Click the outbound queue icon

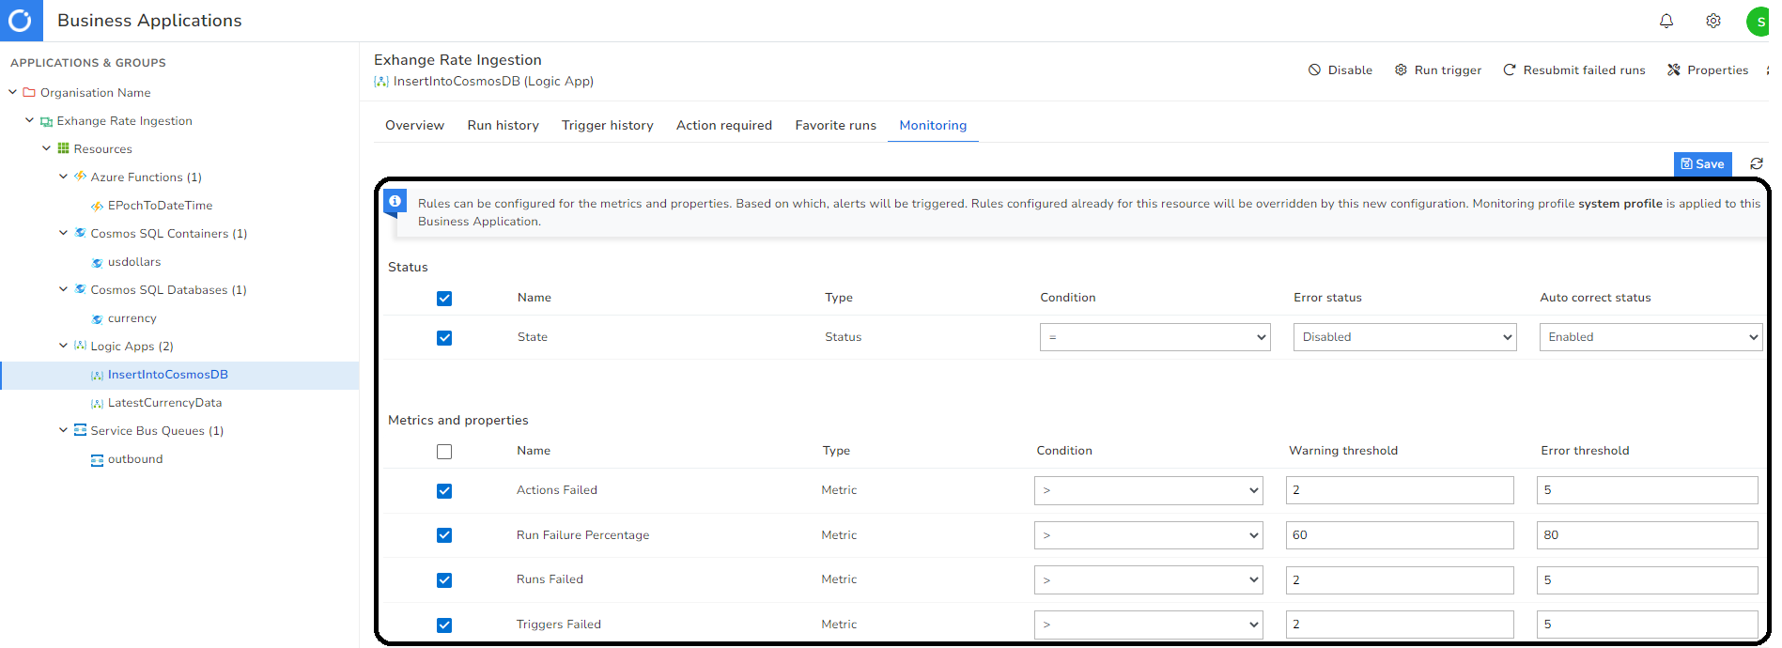(97, 459)
